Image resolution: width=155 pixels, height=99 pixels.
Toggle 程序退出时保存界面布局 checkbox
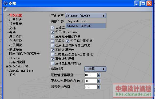tap(53, 45)
